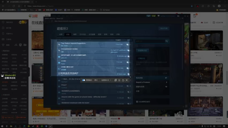Switch to the Discussions tab in Steam hub
Image resolution: width=228 pixels, height=128 pixels.
pyautogui.click(x=68, y=34)
